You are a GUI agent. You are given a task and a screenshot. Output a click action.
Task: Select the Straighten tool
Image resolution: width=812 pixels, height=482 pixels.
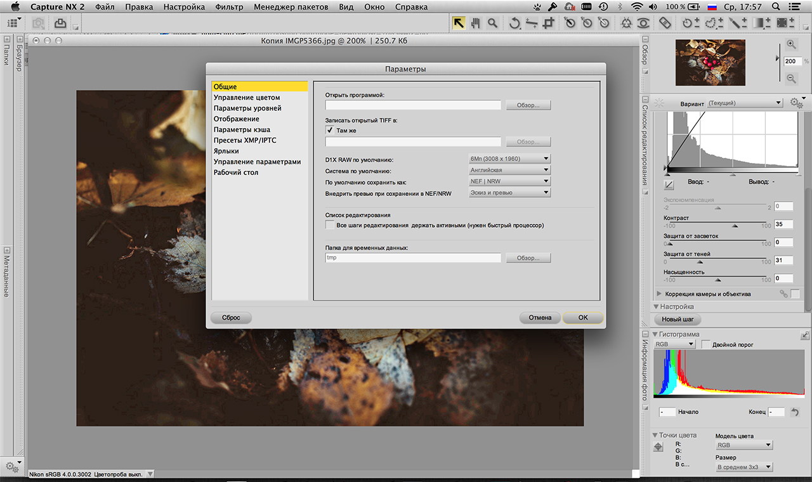pos(532,23)
